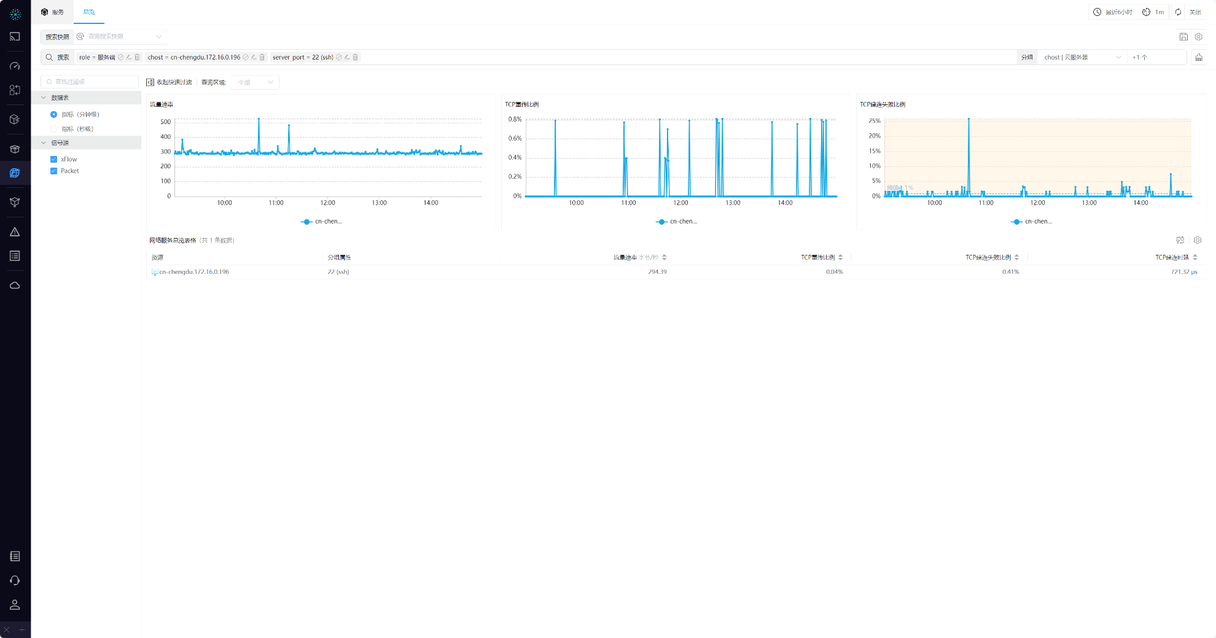Click 收起快速过滤 to collapse filter panel

pos(169,82)
